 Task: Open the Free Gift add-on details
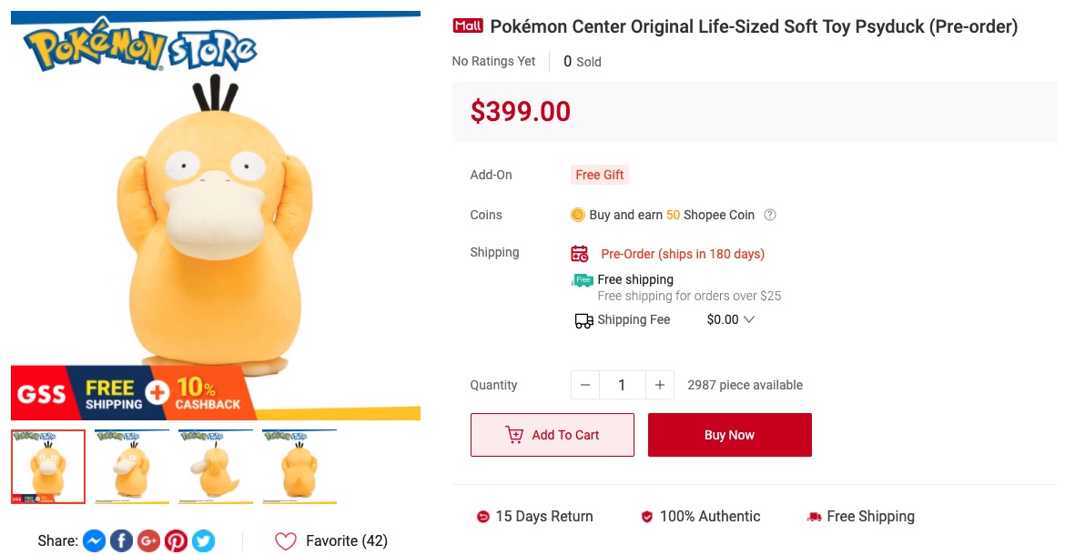coord(599,174)
